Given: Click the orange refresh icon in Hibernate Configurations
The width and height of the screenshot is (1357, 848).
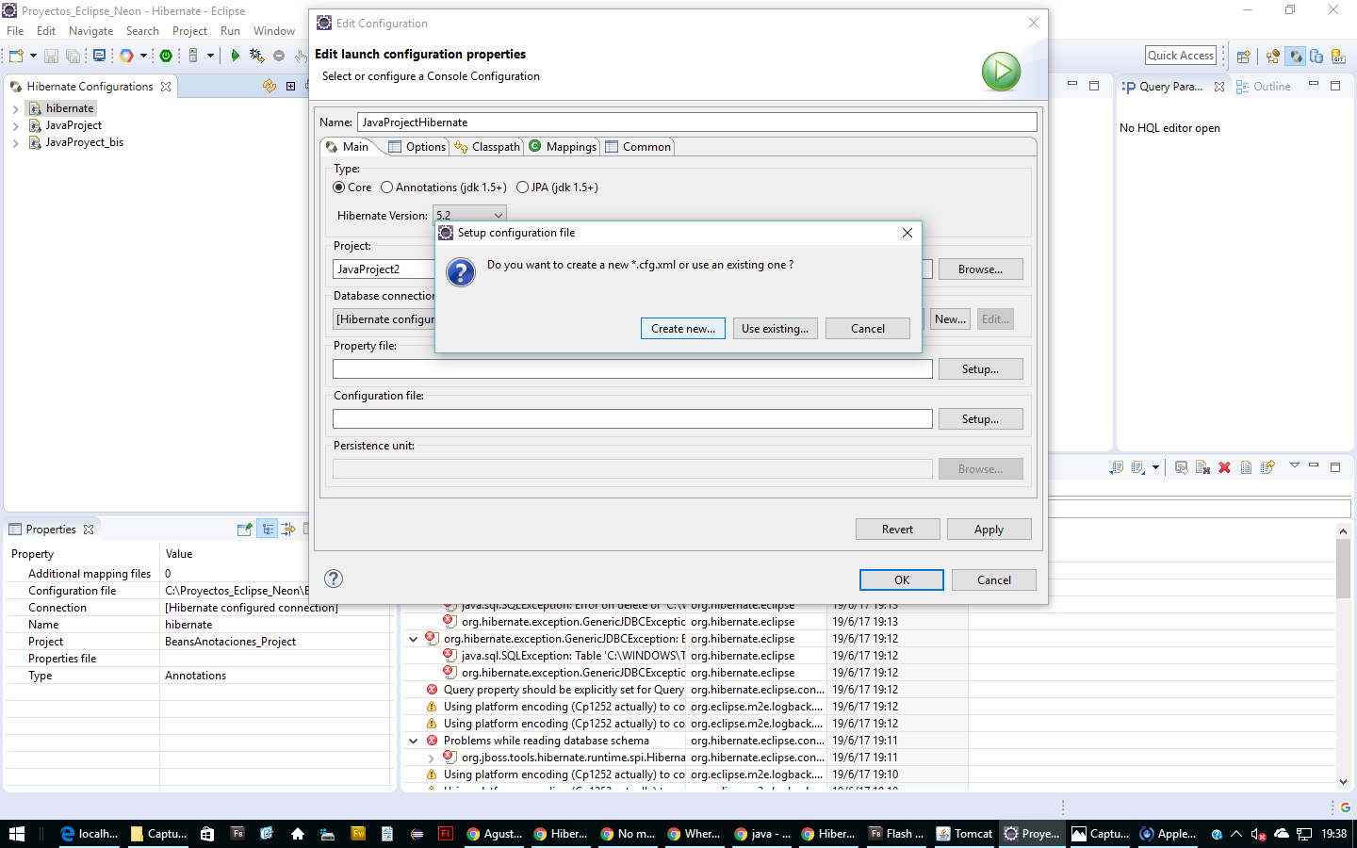Looking at the screenshot, I should (x=270, y=86).
